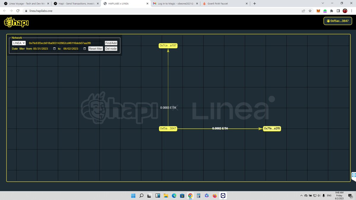
Task: Open the Chrome three-dot menu
Action: pos(352,11)
